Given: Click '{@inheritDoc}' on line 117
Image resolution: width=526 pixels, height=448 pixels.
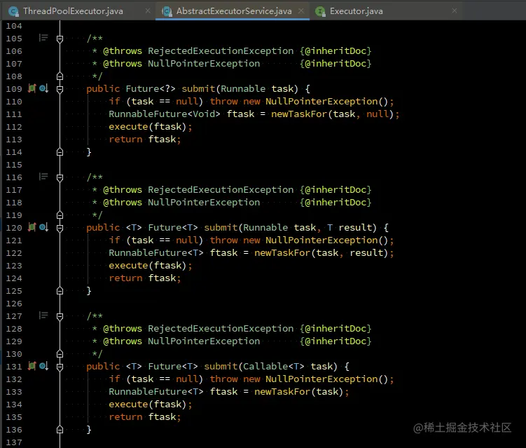Looking at the screenshot, I should pyautogui.click(x=335, y=190).
